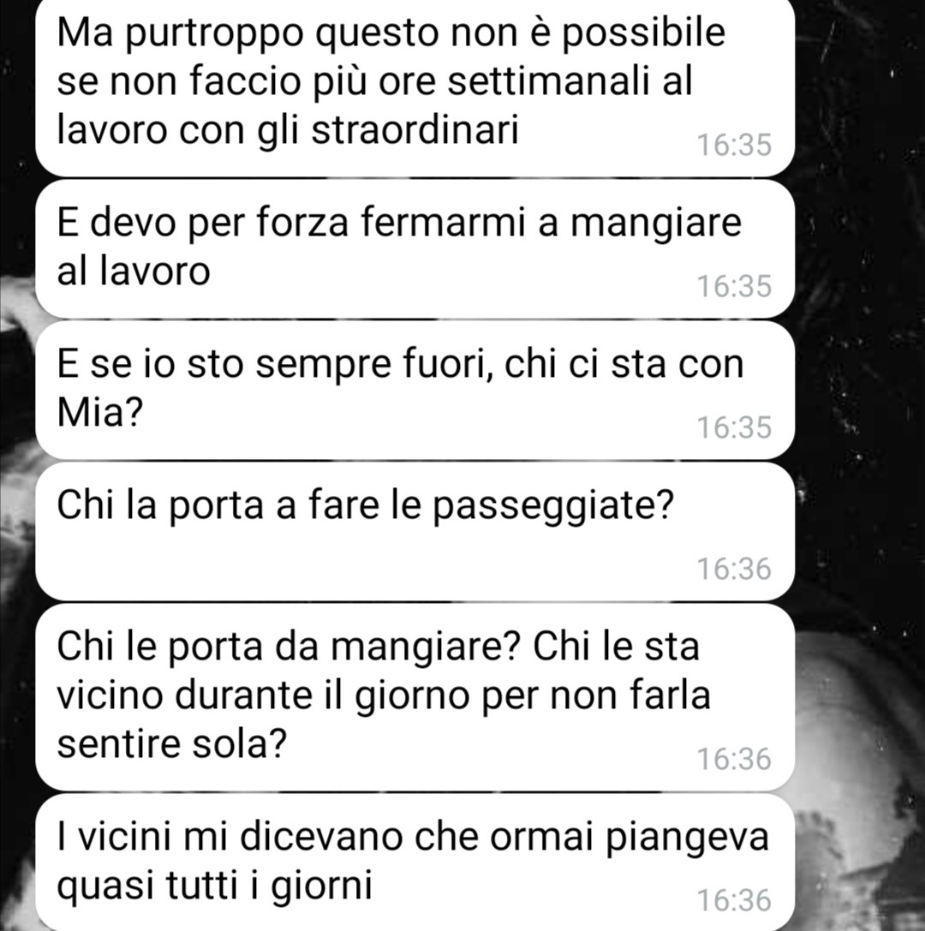Image resolution: width=925 pixels, height=931 pixels.
Task: Click the 16:35 timestamp under 'al lavoro' message
Action: tap(734, 286)
